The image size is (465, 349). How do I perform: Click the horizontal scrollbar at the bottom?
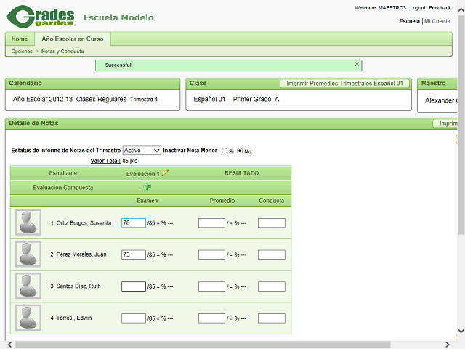click(x=218, y=345)
